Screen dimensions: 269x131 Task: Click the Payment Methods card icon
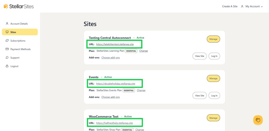(7, 49)
